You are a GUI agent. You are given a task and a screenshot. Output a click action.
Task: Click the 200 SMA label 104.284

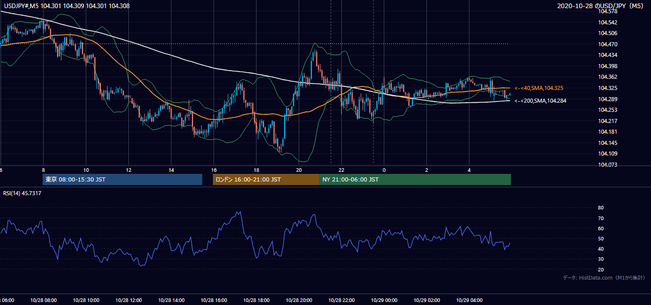(x=540, y=101)
